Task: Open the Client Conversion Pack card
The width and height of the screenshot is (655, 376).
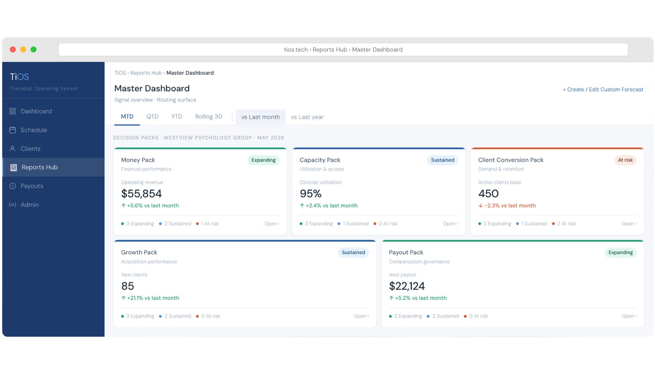Action: [x=629, y=224]
